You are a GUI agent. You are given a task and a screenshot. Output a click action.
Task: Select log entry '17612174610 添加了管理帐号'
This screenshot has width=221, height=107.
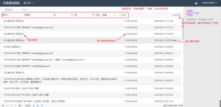tap(91, 60)
